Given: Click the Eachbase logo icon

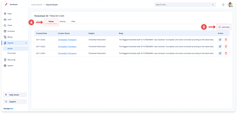Looking at the screenshot, I should click(6, 5).
